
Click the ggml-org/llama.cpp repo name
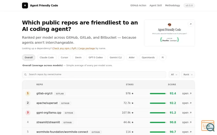[x=49, y=113]
